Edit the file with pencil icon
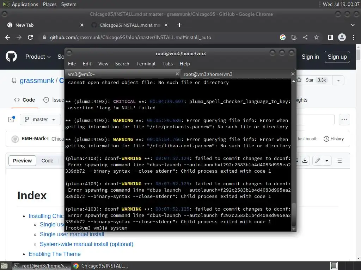The image size is (361, 270). (x=317, y=161)
